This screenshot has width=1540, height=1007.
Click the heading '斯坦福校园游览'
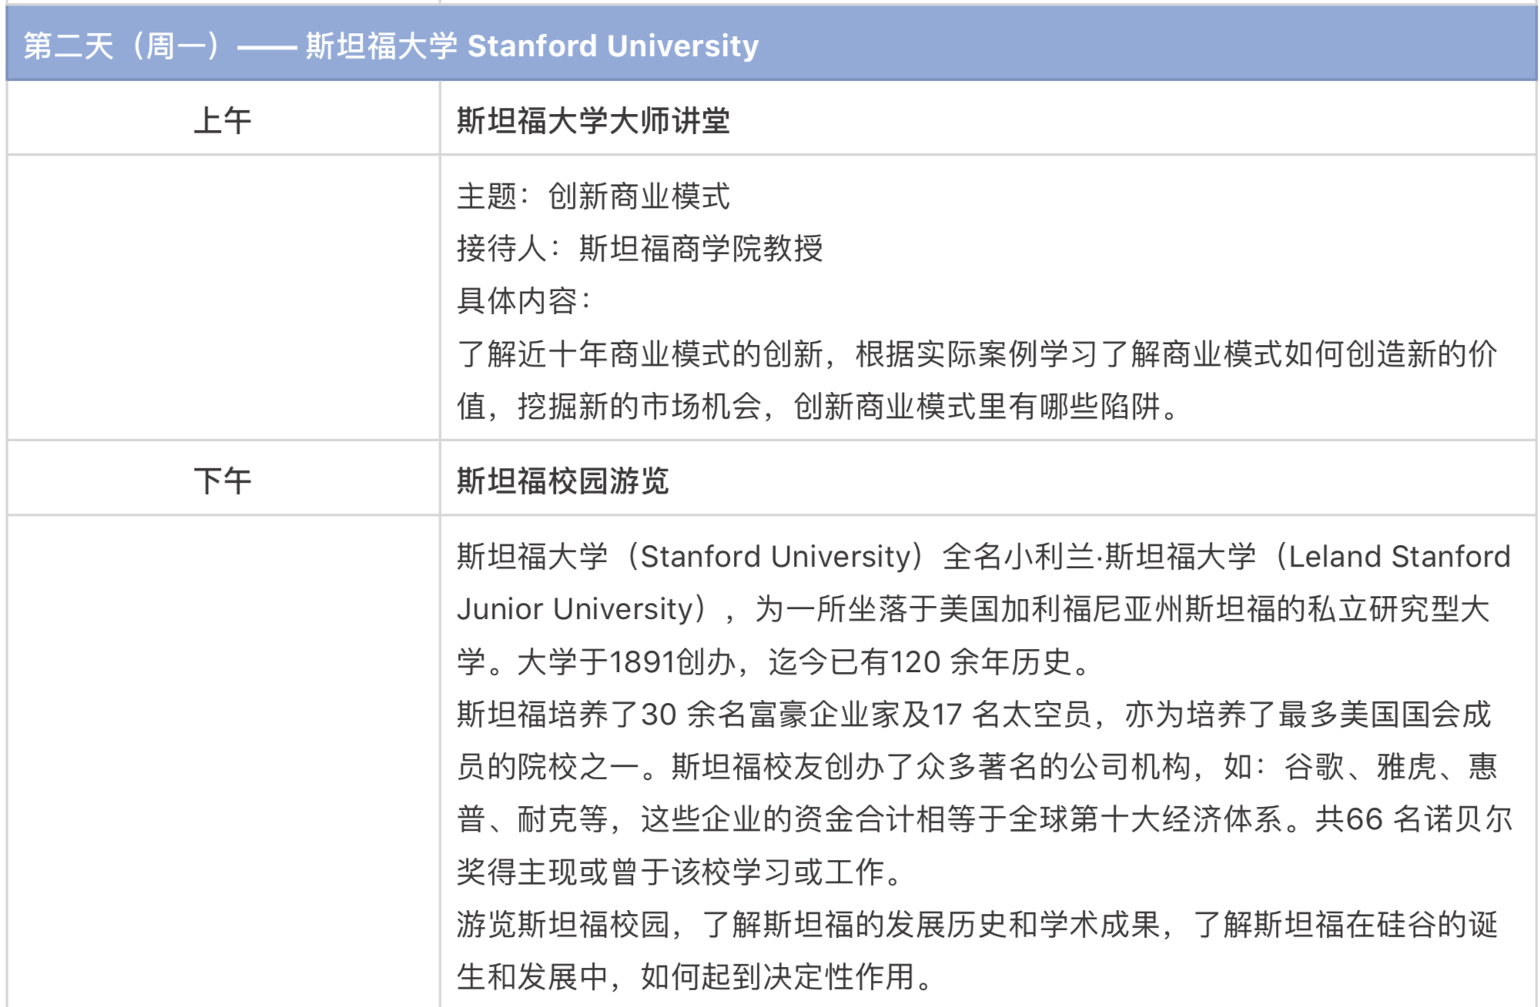tap(562, 481)
